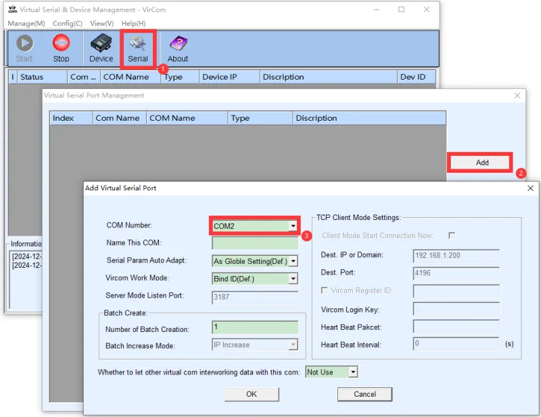The image size is (541, 417).
Task: Select the Serial toolbar icon
Action: 138,47
